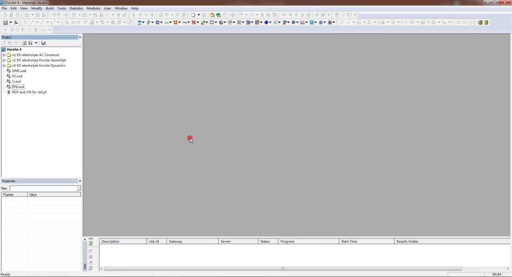Click the Property column header
Image resolution: width=512 pixels, height=277 pixels.
pyautogui.click(x=14, y=194)
